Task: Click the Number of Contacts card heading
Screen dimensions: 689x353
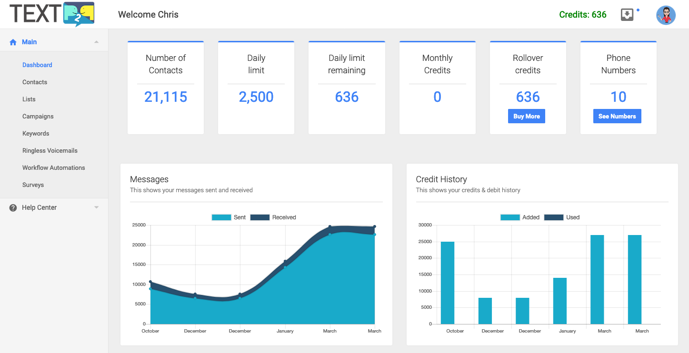Action: [166, 64]
